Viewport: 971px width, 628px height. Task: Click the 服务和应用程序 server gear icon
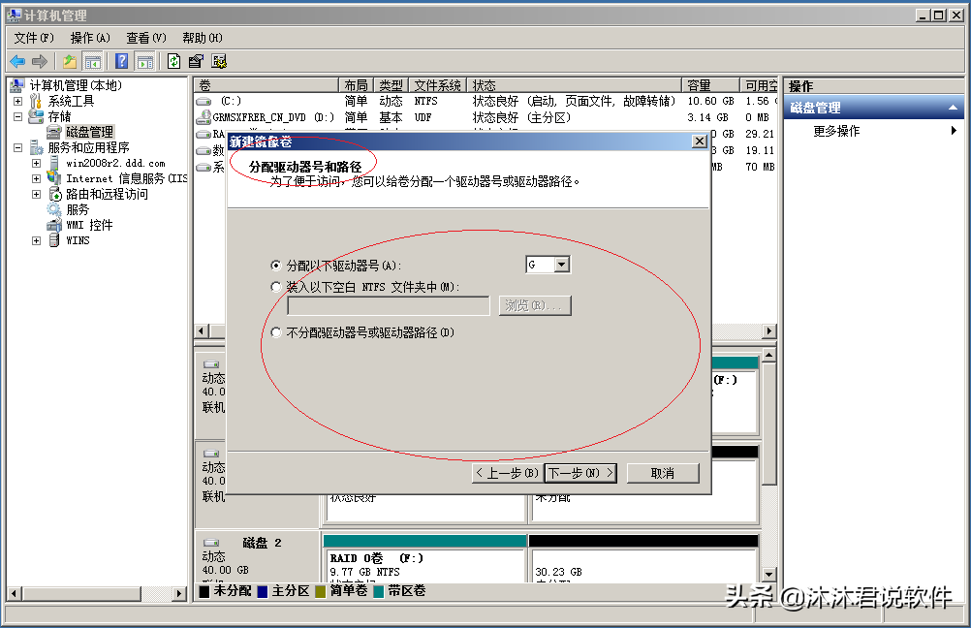36,147
